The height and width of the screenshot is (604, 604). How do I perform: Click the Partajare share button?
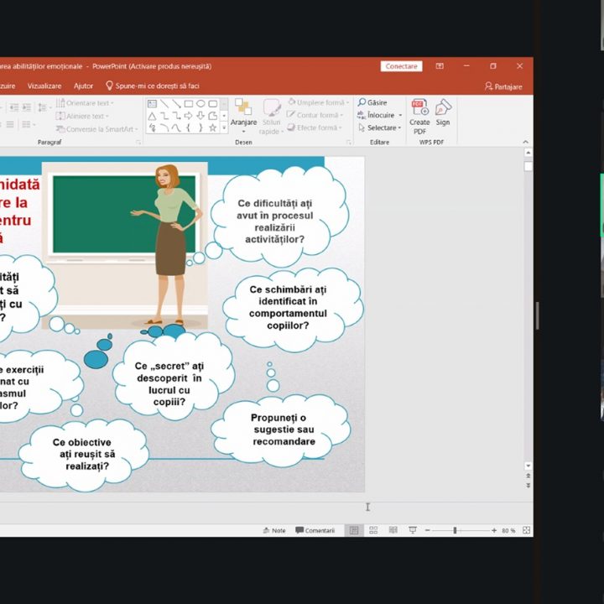(503, 86)
